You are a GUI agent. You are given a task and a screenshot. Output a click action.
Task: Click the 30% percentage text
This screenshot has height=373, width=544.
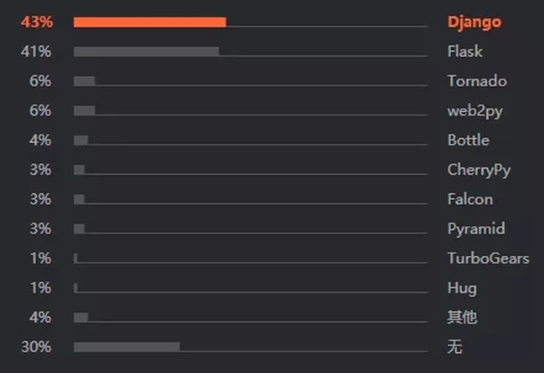[37, 347]
